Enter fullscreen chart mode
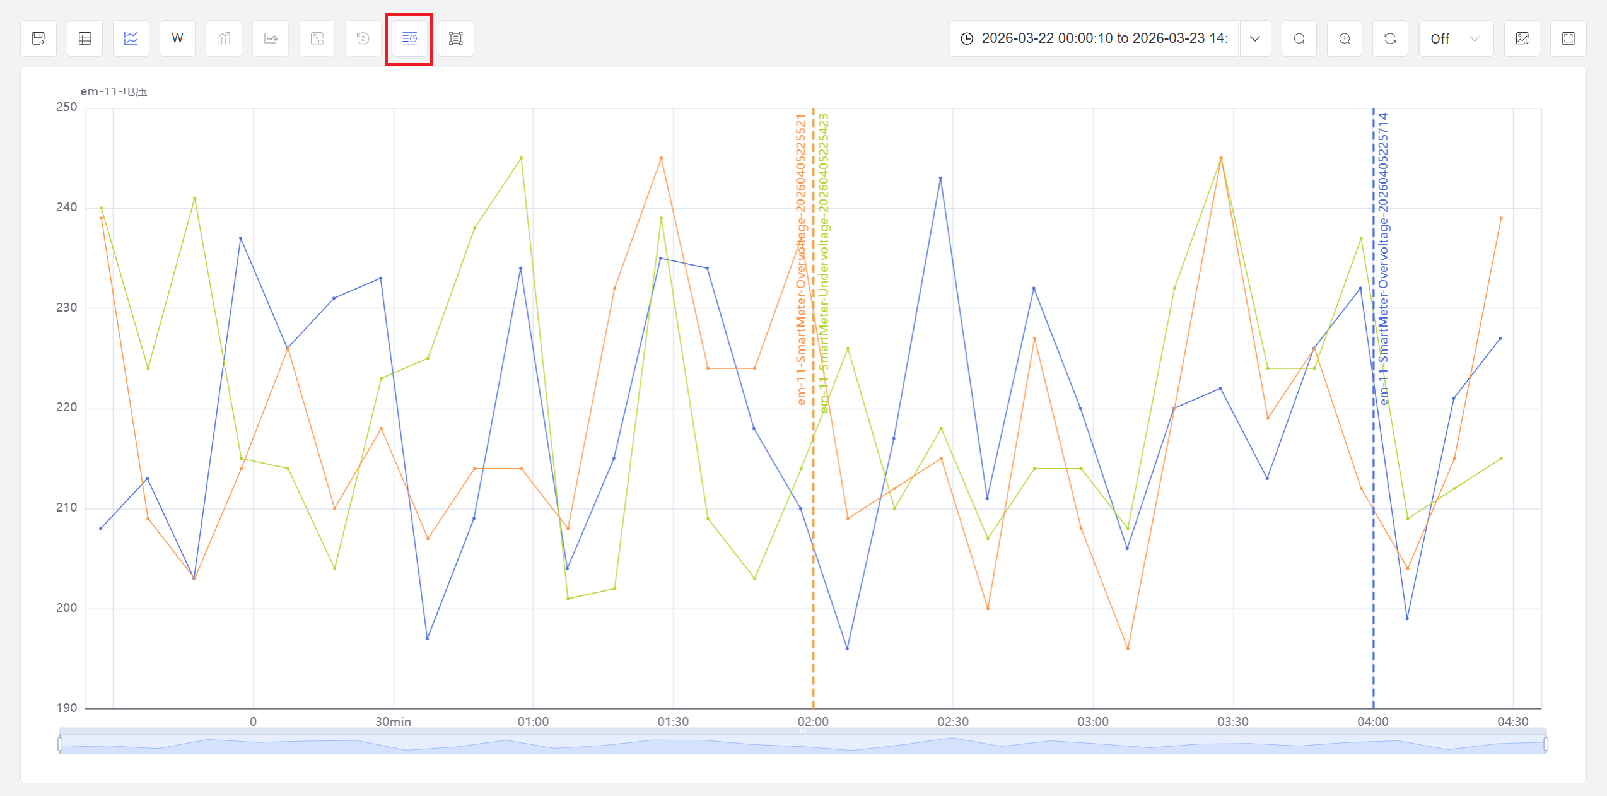 pos(1569,38)
